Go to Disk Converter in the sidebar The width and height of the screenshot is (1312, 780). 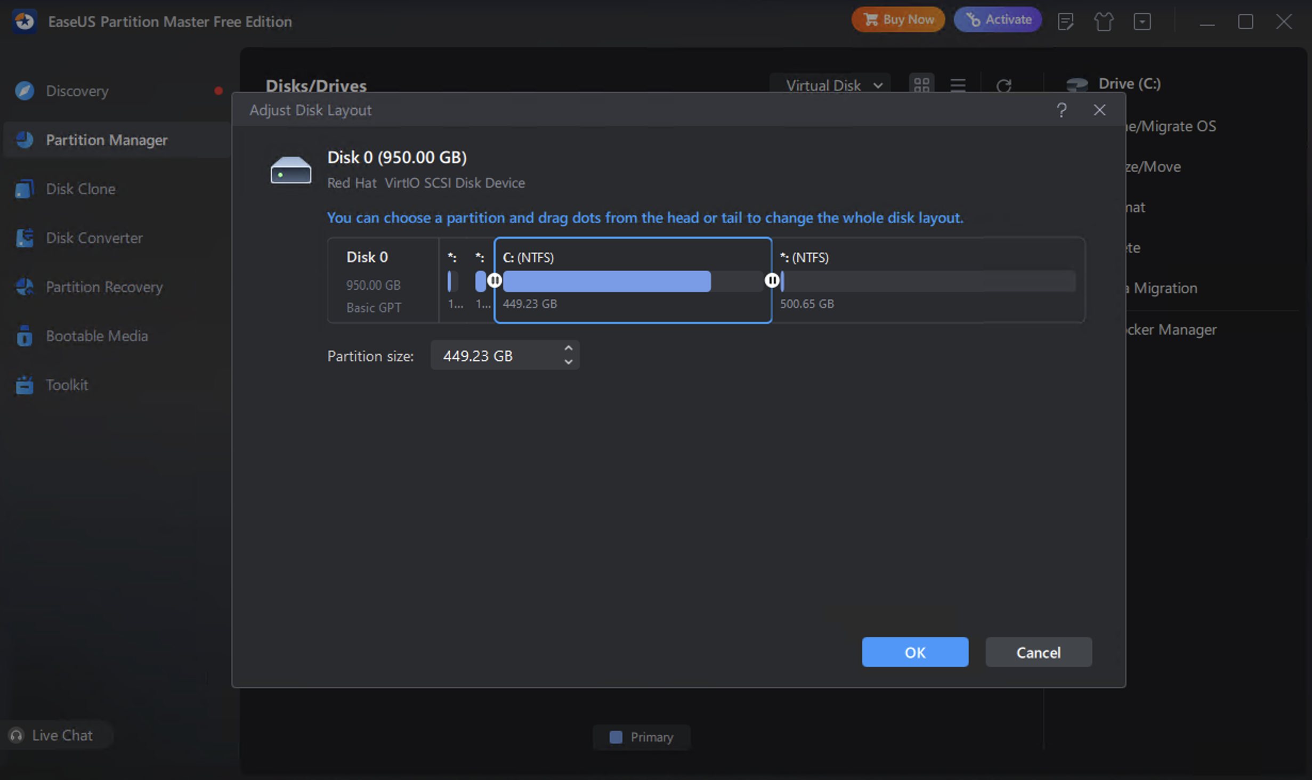(x=116, y=238)
